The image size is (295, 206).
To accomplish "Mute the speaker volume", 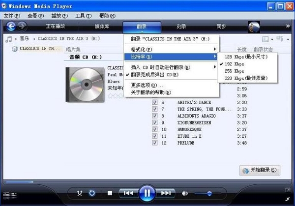I will (x=185, y=193).
